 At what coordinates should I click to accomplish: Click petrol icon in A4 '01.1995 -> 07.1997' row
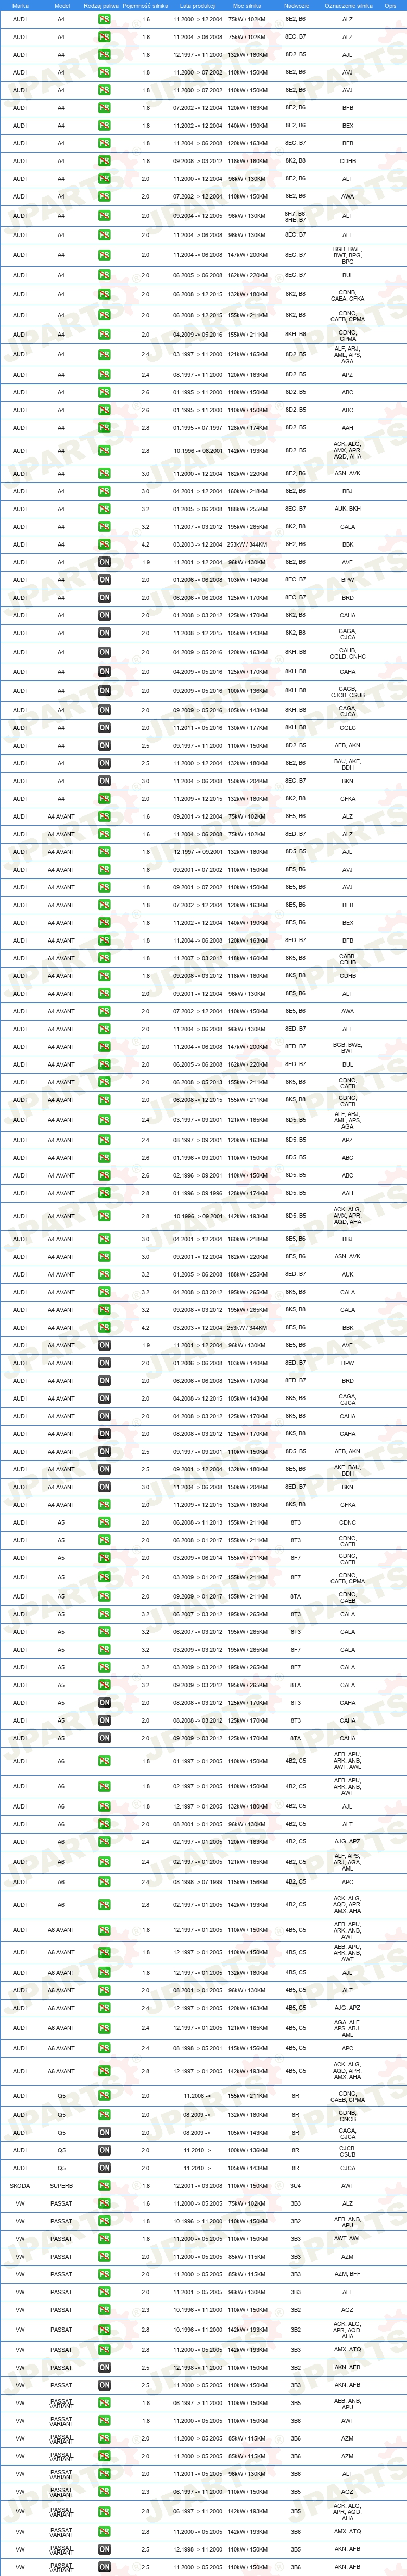[104, 428]
